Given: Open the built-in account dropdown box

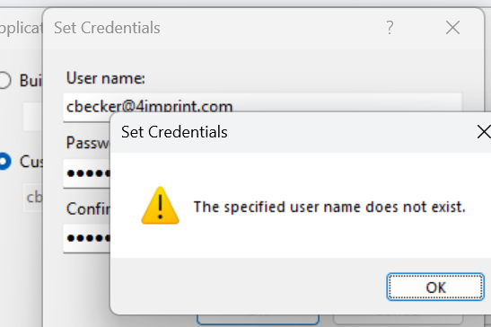Looking at the screenshot, I should click(32, 117).
